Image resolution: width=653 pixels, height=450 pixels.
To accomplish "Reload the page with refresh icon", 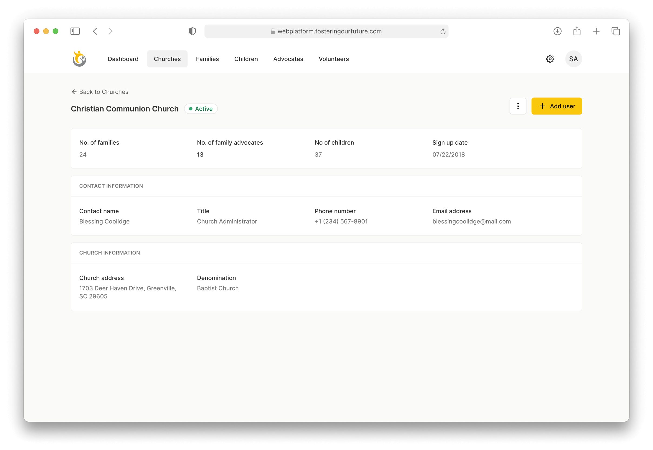I will [443, 32].
